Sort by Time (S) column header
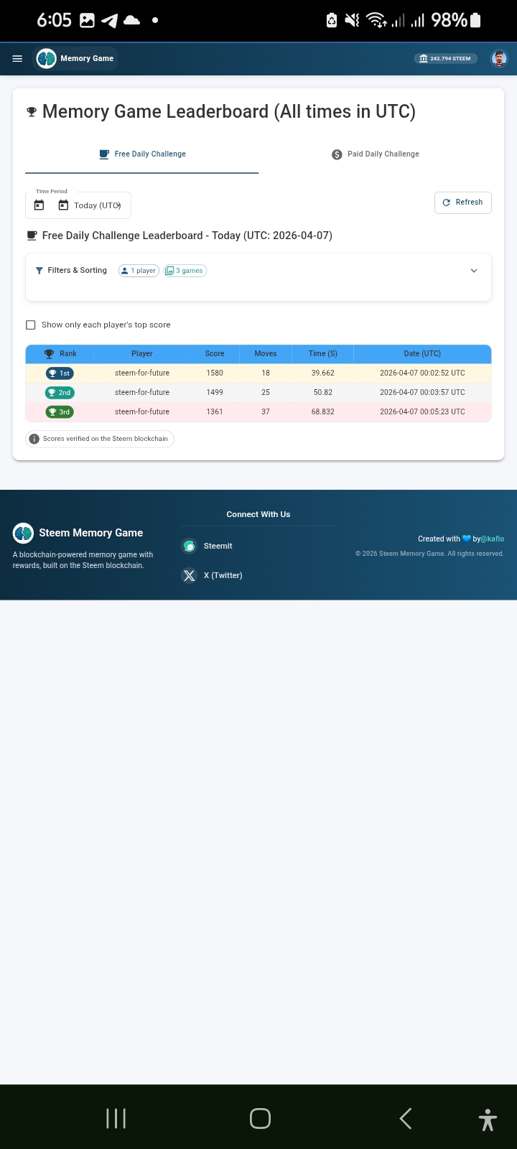 323,354
